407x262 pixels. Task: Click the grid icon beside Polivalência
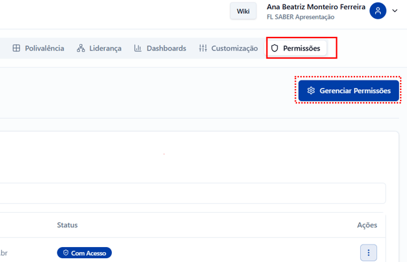[16, 48]
